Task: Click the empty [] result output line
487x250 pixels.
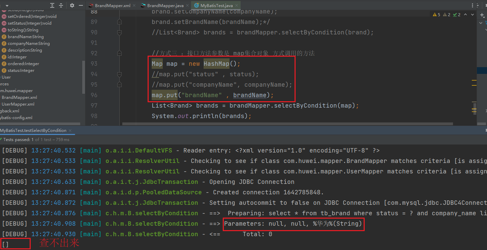Action: tap(5, 244)
